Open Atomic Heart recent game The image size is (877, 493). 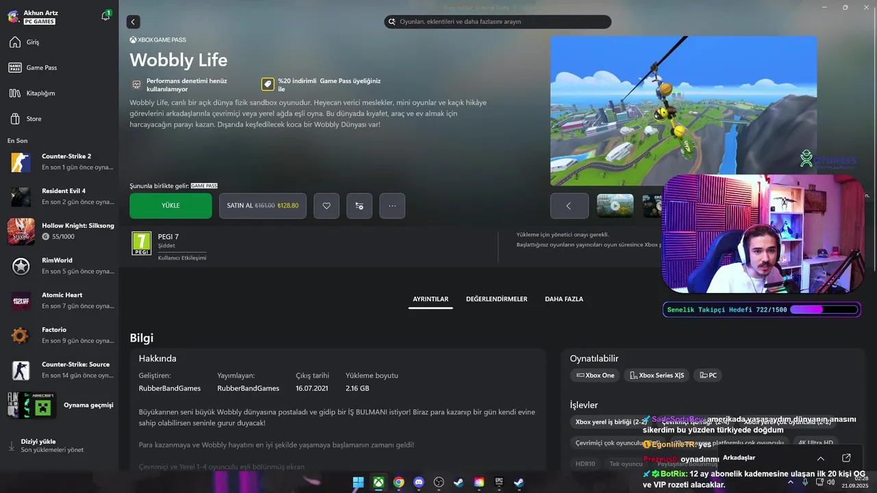point(60,301)
